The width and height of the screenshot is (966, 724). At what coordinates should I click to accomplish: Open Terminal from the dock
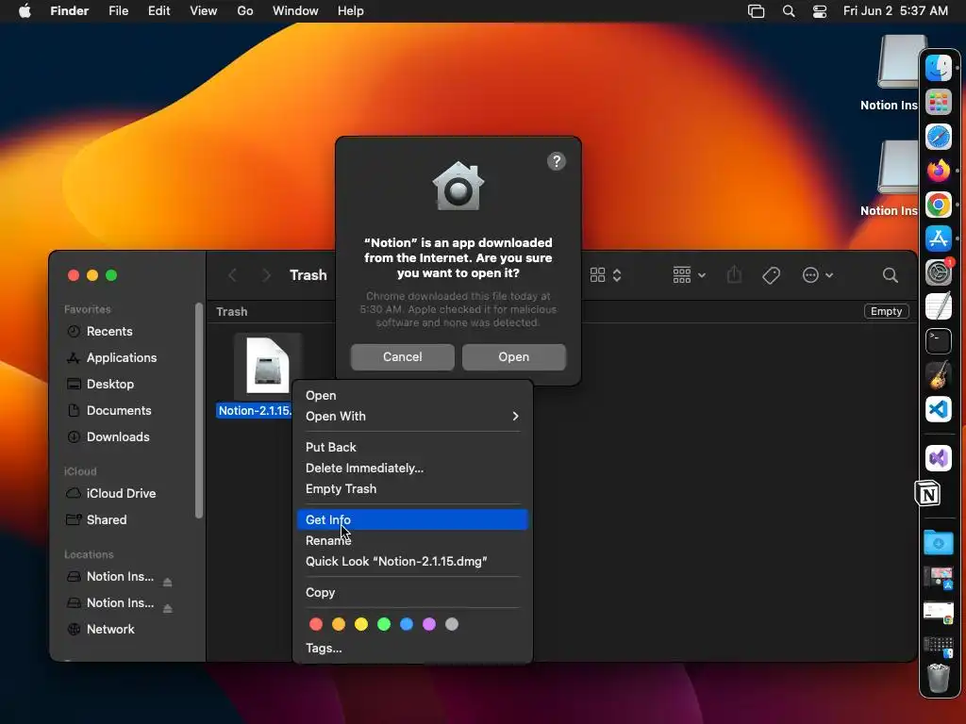(939, 341)
